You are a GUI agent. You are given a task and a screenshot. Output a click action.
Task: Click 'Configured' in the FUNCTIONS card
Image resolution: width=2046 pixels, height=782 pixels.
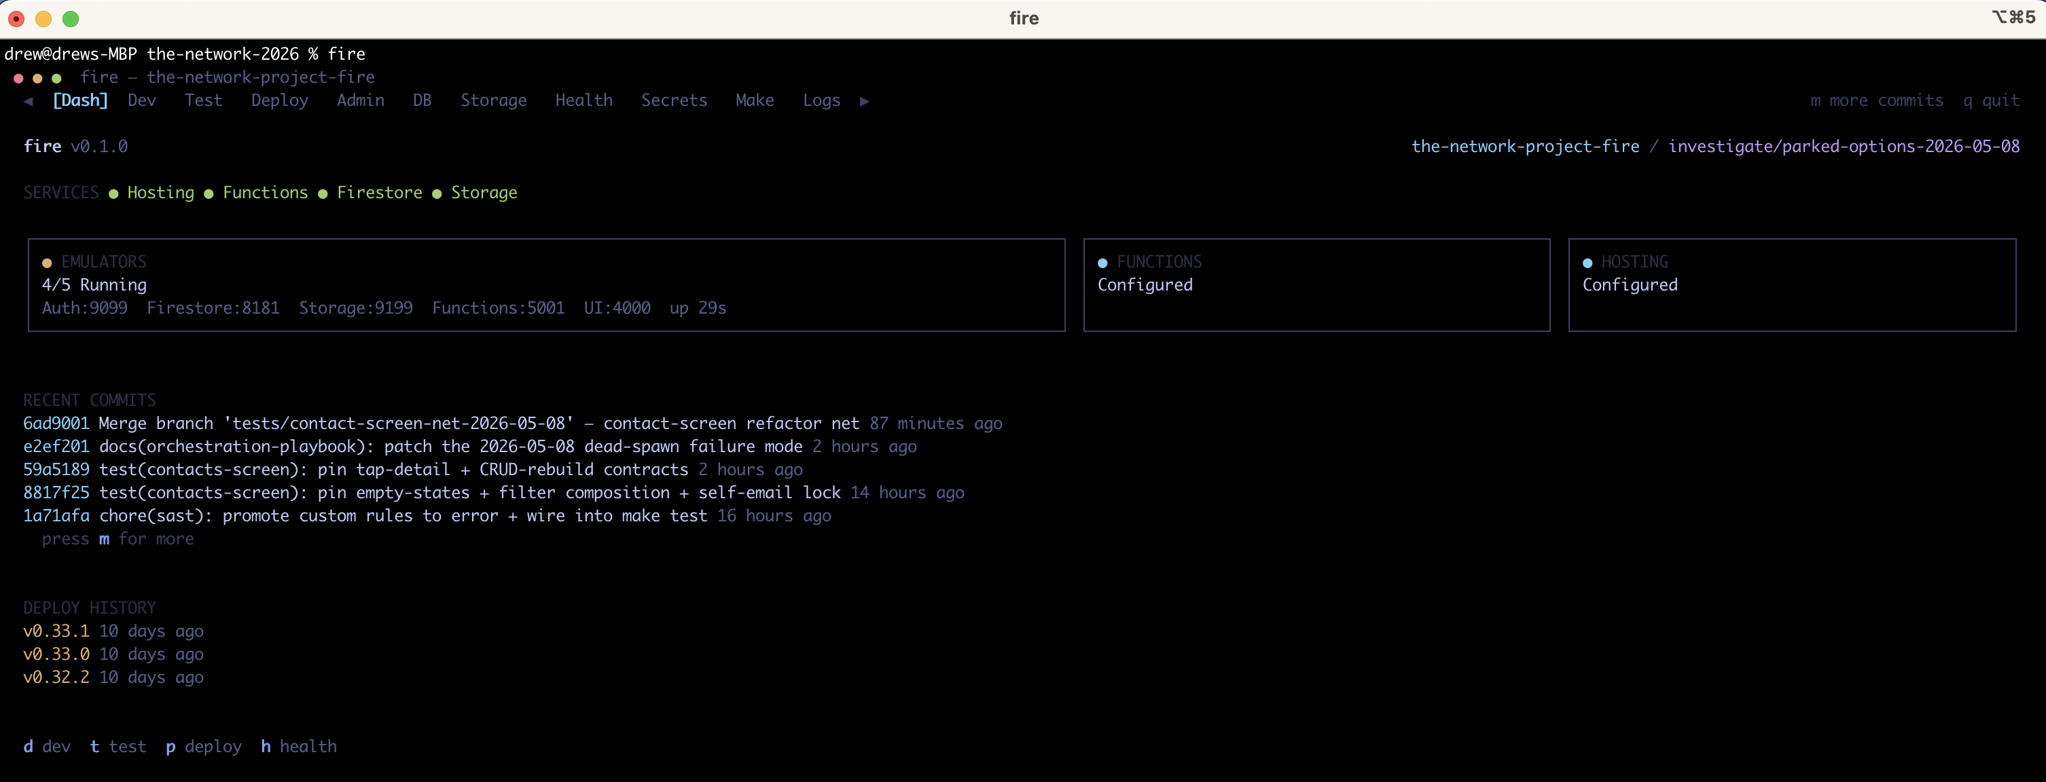[x=1145, y=284]
